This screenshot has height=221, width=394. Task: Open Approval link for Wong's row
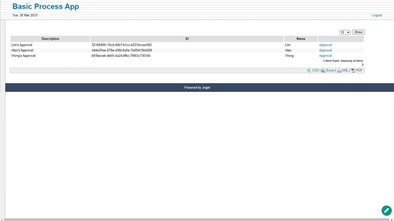[325, 56]
